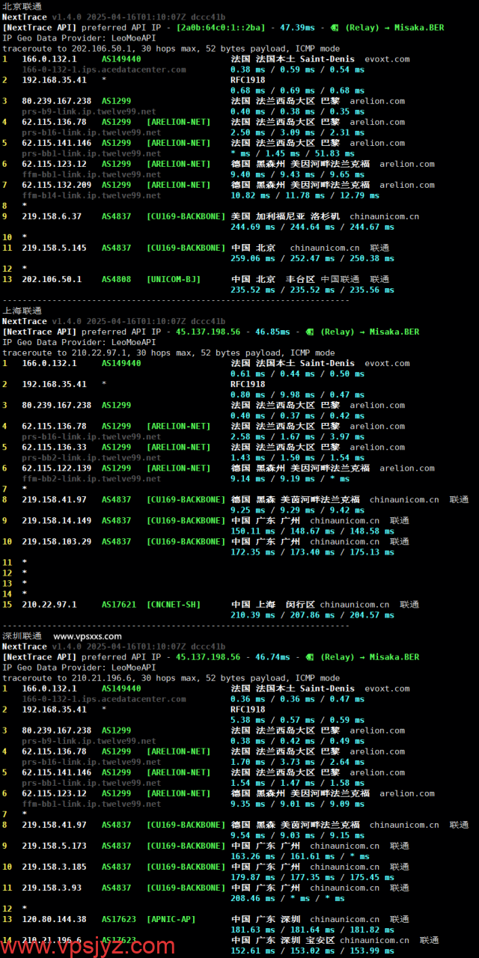Viewport: 479px width, 958px height.
Task: Click hostname ffm-bb2-link.ip.twelve99.net
Action: pos(91,478)
